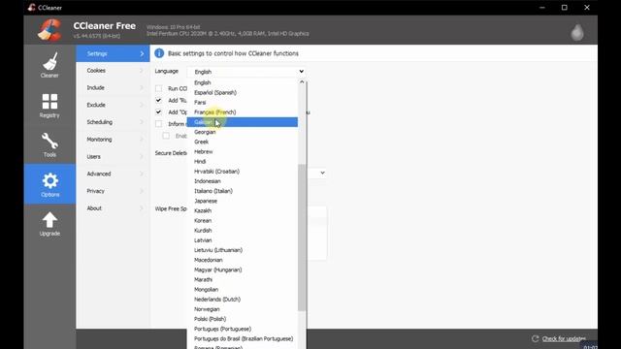Select Japanese from the language list
Screen dimensions: 621x349
[x=243, y=201]
